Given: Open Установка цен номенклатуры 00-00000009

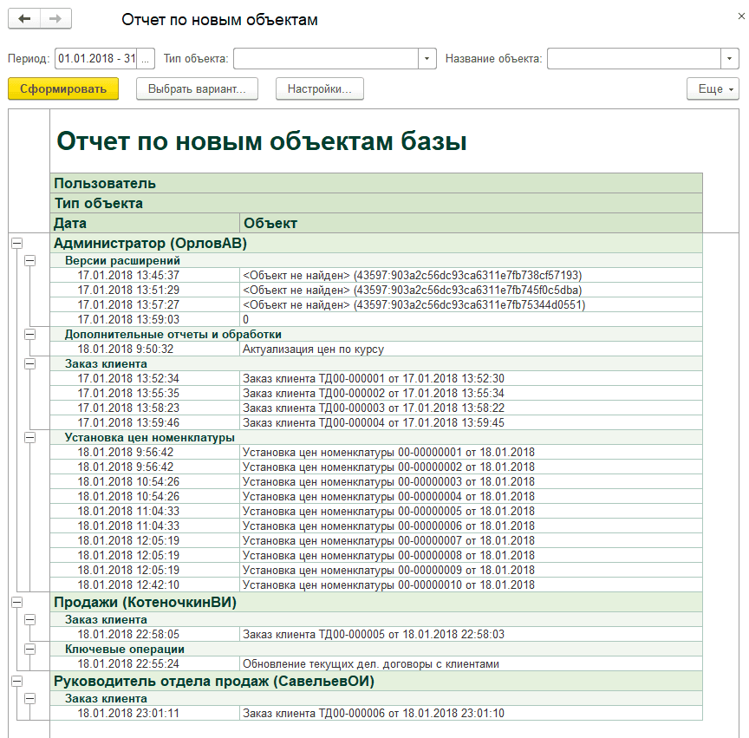Looking at the screenshot, I should pyautogui.click(x=471, y=571).
